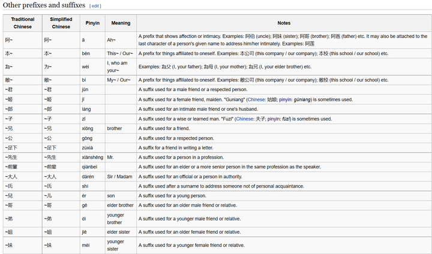Click the pinyin cell 'dàrén'
This screenshot has width=432, height=254.
pos(92,177)
